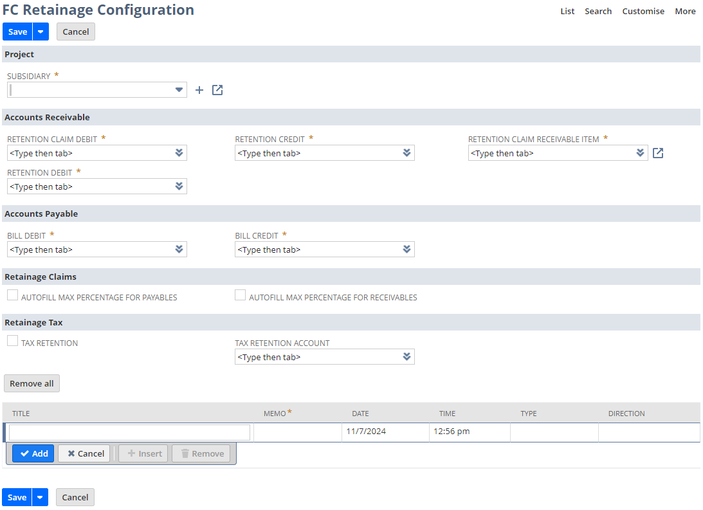The height and width of the screenshot is (510, 703).
Task: Expand the Subsidiary dropdown
Action: click(x=179, y=89)
